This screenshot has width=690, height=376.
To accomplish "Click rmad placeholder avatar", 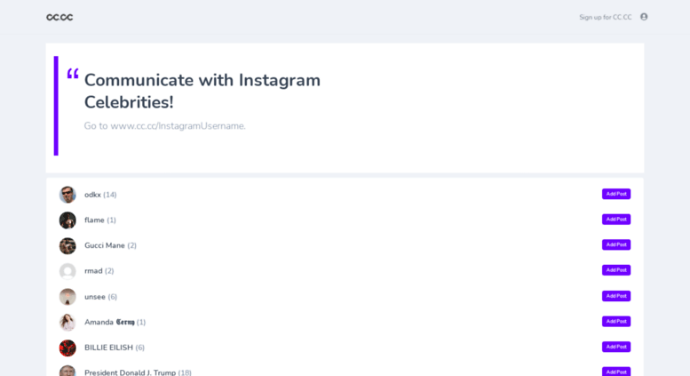I will pyautogui.click(x=67, y=271).
